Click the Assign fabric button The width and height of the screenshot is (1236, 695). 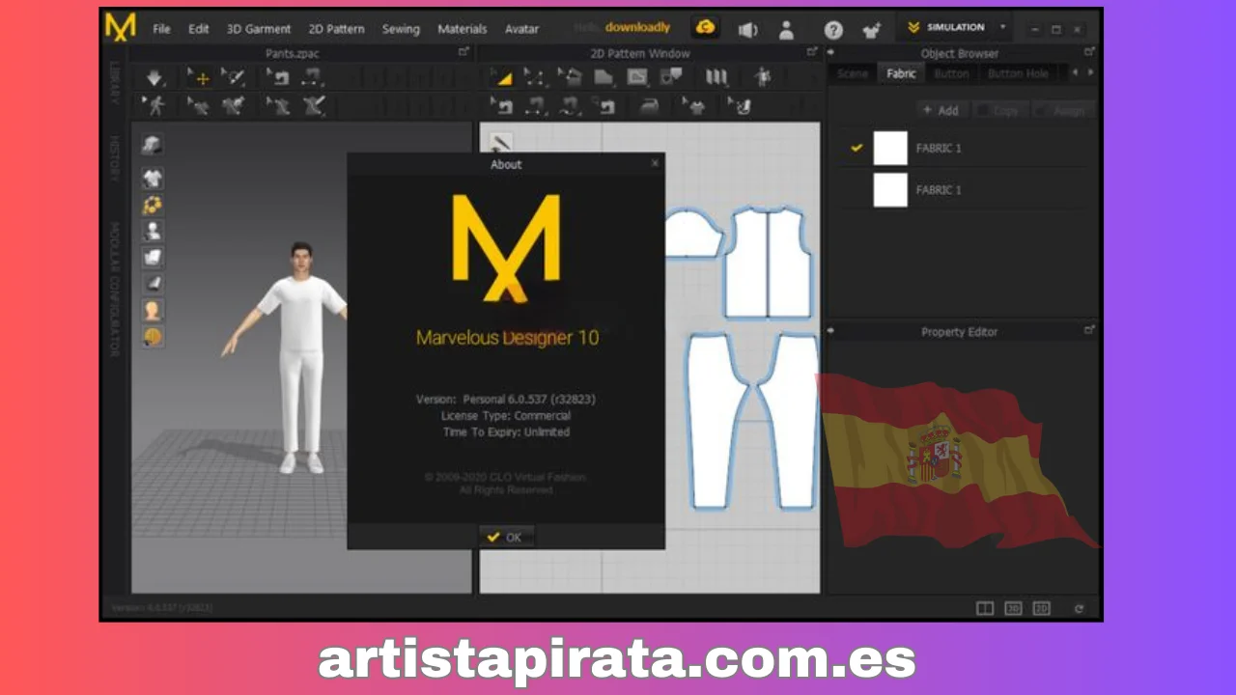pyautogui.click(x=1062, y=110)
